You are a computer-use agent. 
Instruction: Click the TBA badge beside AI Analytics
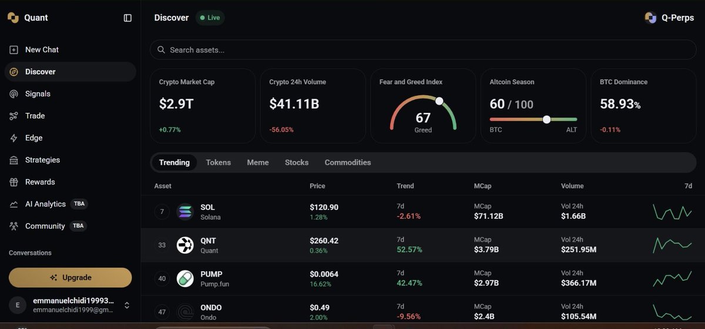(x=79, y=204)
